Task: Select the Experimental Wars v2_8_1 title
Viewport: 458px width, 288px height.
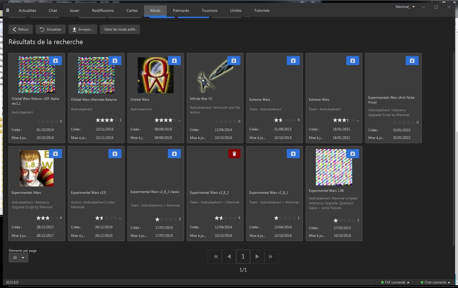Action: click(x=269, y=193)
